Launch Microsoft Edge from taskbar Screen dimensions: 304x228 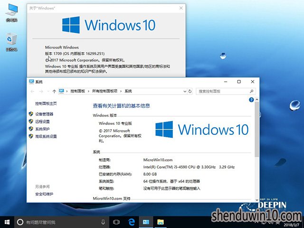[132, 222]
